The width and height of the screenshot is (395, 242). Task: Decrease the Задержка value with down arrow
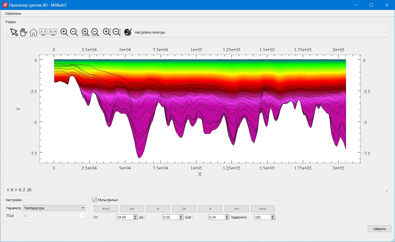[x=273, y=218]
